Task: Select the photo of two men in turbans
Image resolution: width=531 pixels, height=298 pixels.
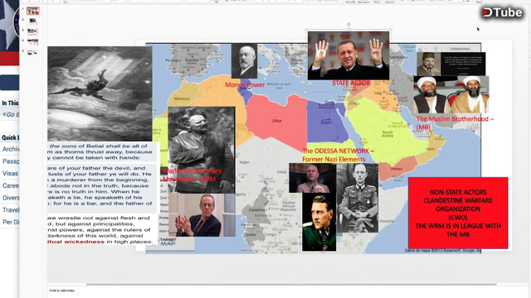Action: [451, 94]
